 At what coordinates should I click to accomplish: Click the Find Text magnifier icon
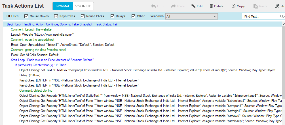[x=282, y=16]
